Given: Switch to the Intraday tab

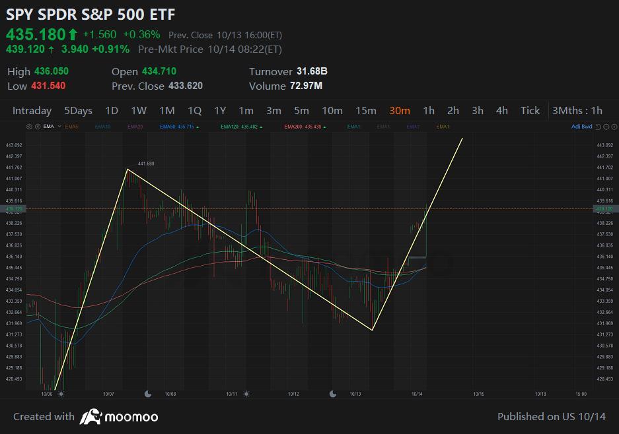Looking at the screenshot, I should pyautogui.click(x=32, y=111).
